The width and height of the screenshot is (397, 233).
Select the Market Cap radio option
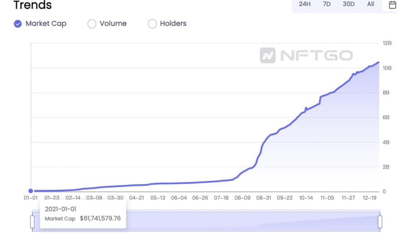(x=18, y=24)
